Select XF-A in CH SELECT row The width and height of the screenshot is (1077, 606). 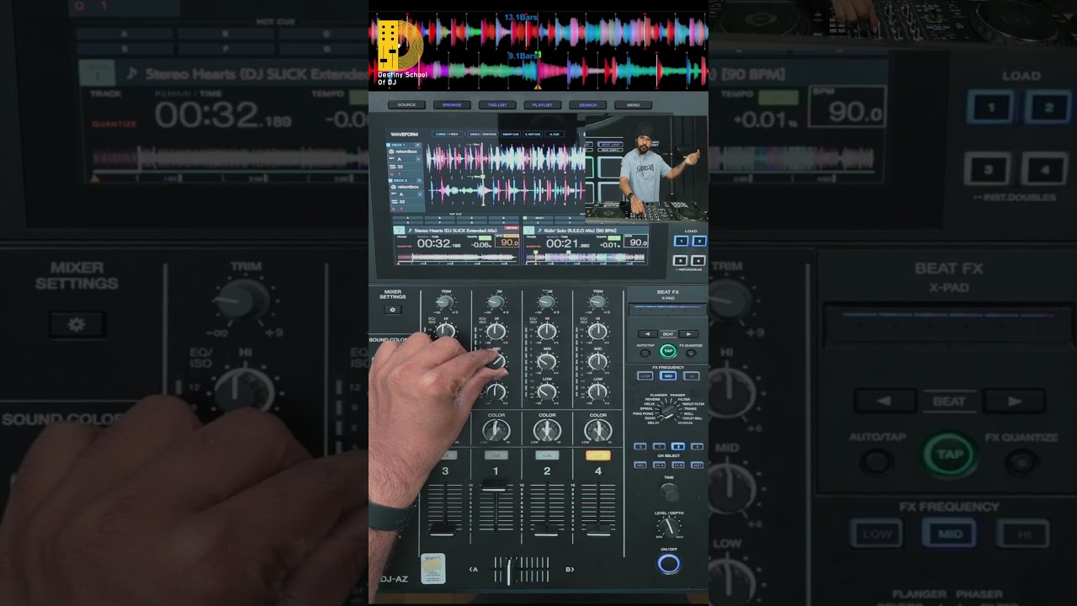(660, 465)
